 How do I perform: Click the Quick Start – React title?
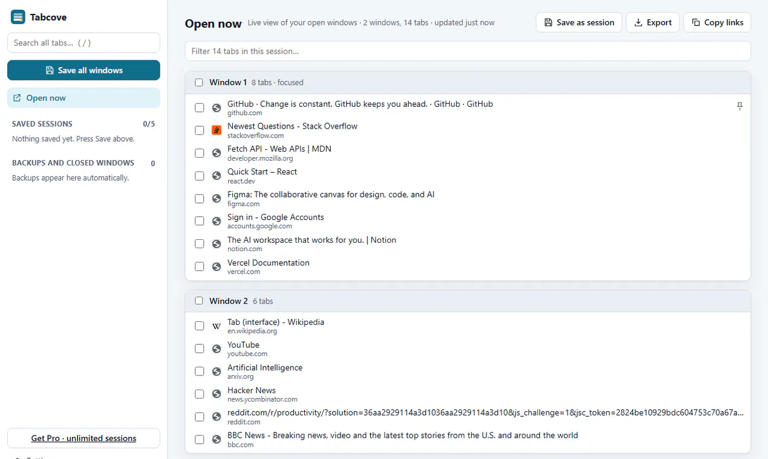262,172
